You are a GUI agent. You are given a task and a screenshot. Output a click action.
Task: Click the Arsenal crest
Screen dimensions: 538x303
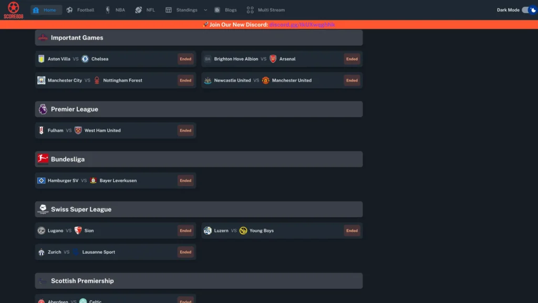273,59
